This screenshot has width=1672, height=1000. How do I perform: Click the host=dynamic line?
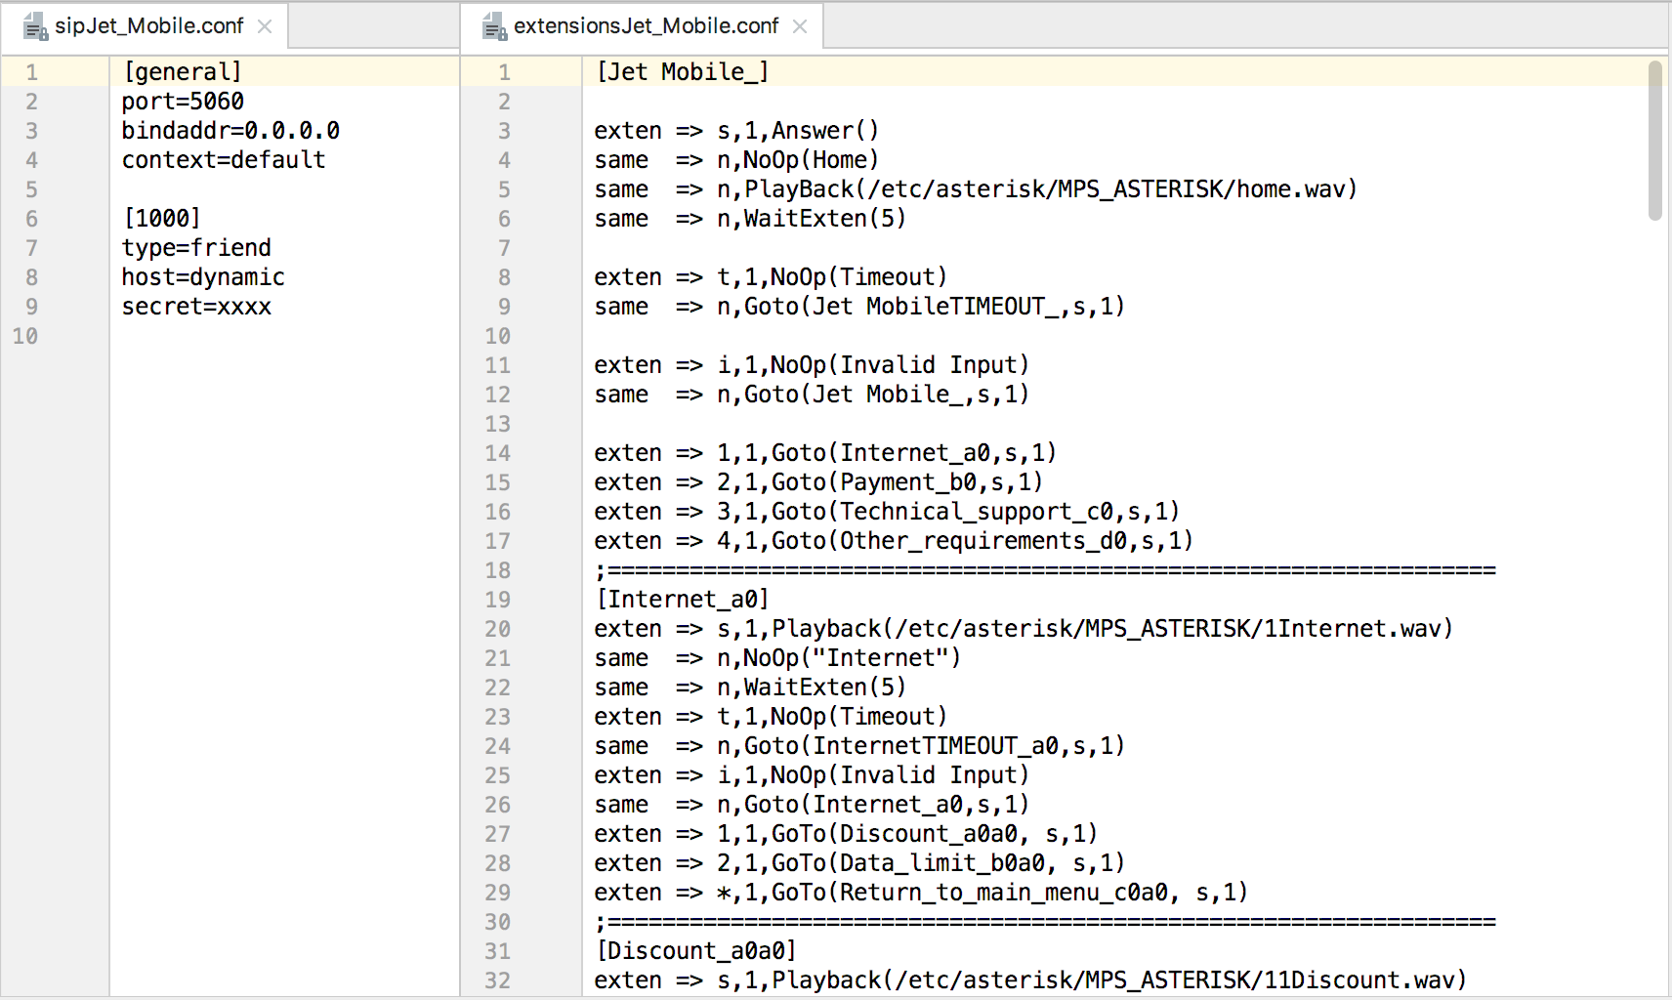[x=203, y=277]
